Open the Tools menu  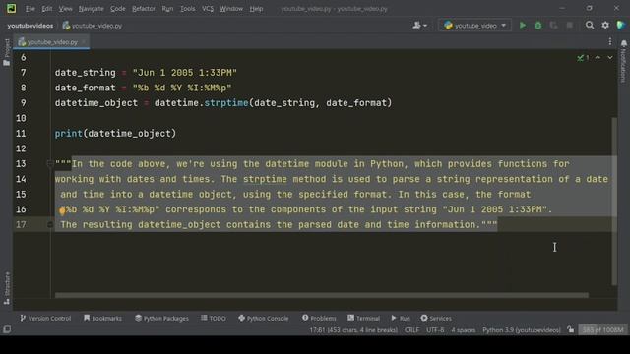tap(187, 9)
